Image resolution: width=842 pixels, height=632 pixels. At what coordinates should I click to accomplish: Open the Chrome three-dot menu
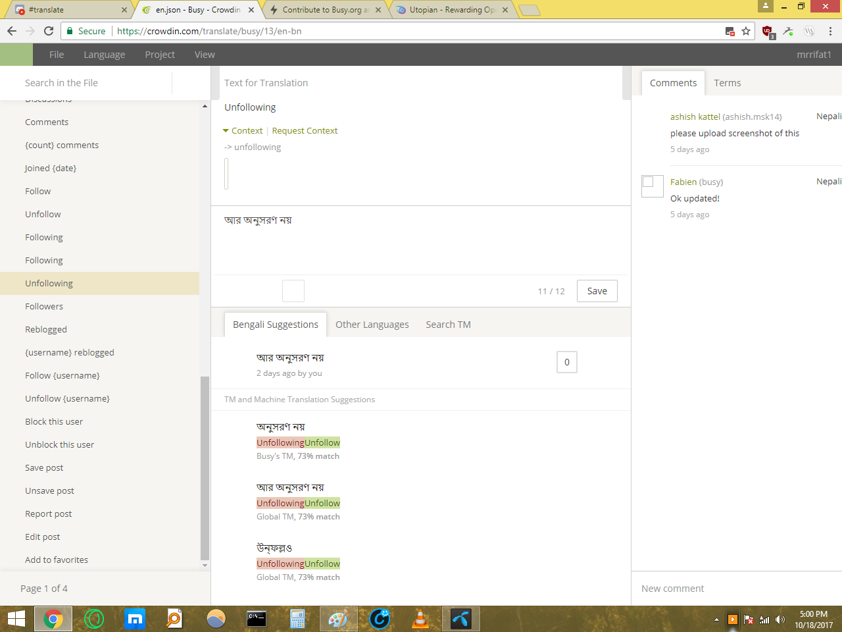tap(831, 31)
